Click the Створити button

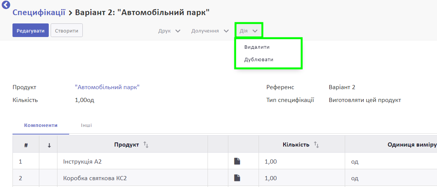click(67, 30)
